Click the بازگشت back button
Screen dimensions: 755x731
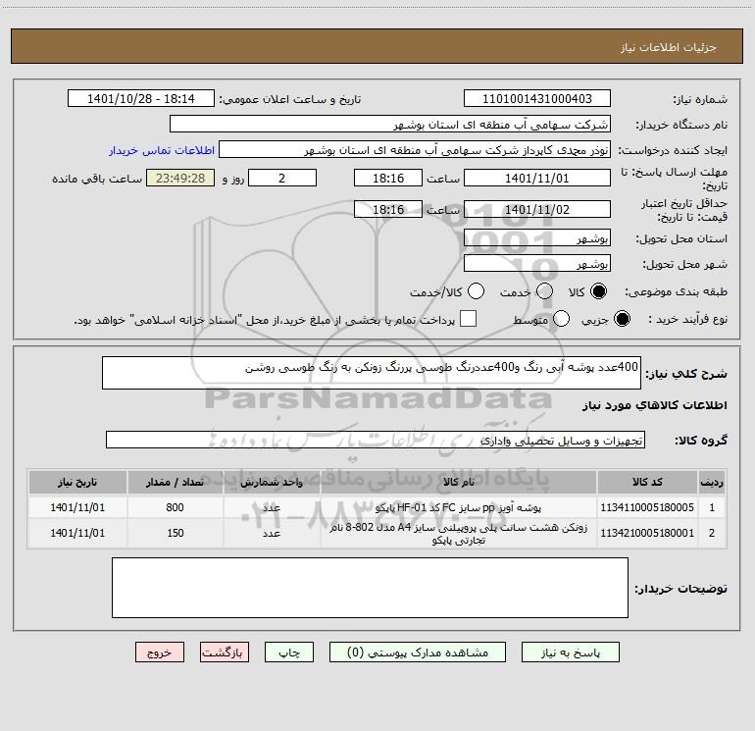pyautogui.click(x=225, y=653)
